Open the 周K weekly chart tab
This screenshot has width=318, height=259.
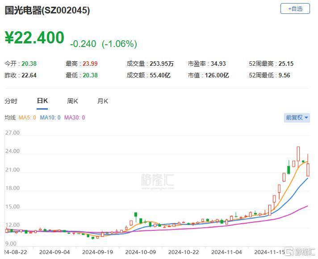coord(72,101)
